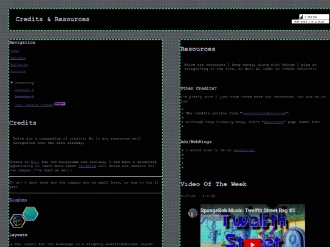Open the Credits 2 directory link
Image resolution: width=330 pixels, height=247 pixels.
click(24, 90)
